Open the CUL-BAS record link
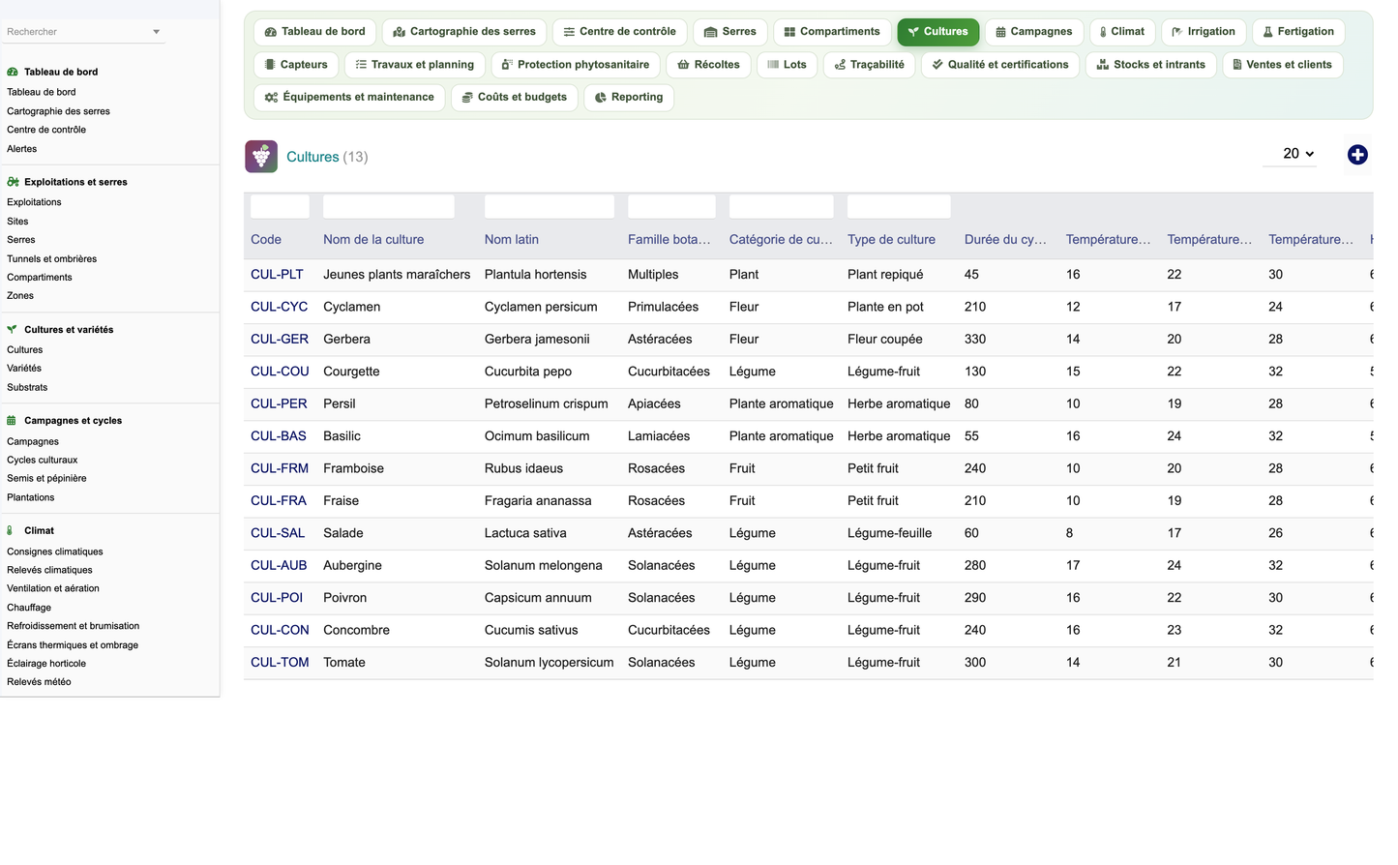 click(279, 436)
